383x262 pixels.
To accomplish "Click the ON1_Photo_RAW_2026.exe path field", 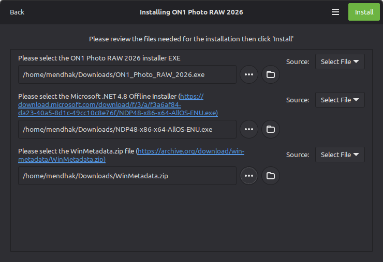I will [127, 74].
